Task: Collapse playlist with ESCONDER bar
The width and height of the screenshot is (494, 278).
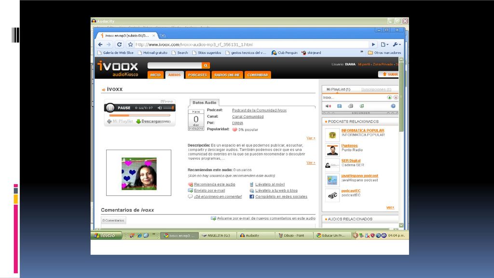Action: tap(360, 112)
